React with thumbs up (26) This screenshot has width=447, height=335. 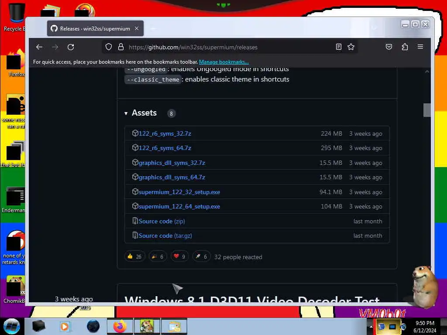[134, 256]
